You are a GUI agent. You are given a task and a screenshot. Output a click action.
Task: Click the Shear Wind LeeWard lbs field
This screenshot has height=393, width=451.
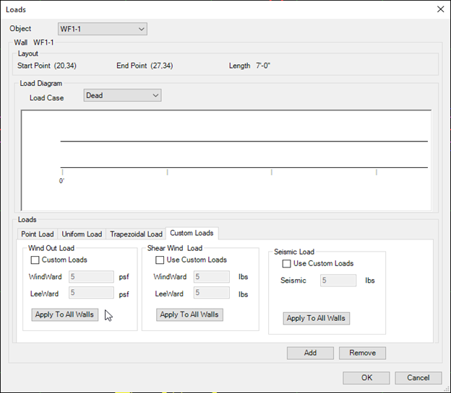click(x=212, y=293)
